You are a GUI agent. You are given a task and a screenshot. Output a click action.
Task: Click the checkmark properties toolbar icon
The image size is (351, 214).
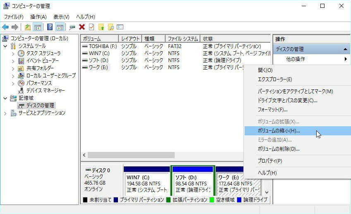(91, 27)
